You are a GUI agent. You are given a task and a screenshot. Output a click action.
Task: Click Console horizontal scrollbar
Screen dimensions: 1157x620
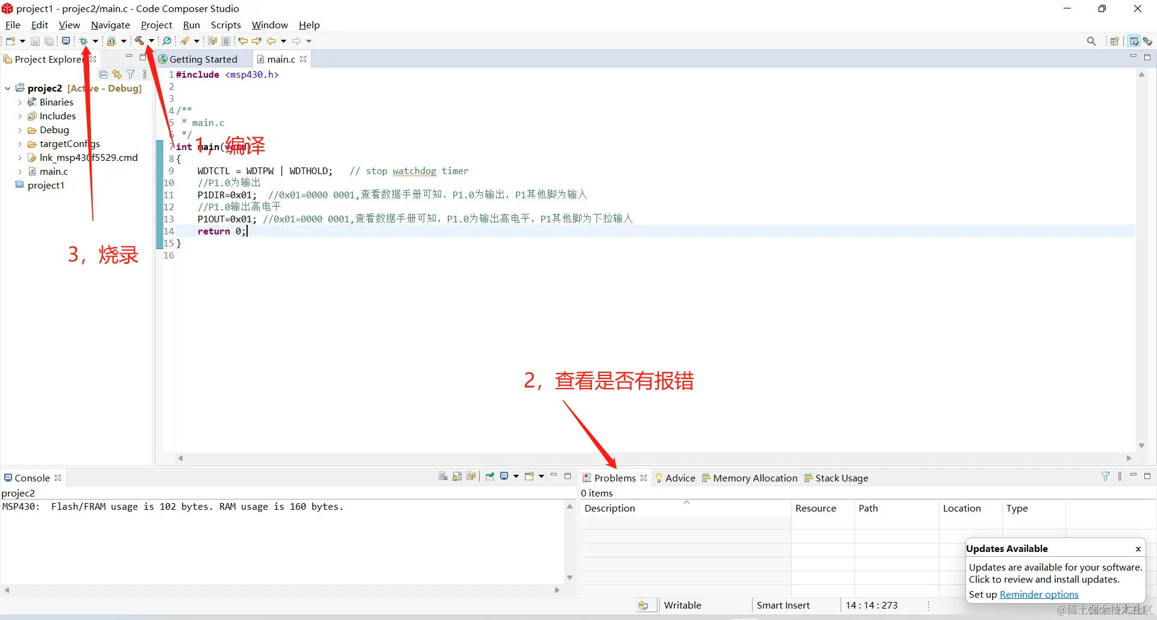[x=281, y=590]
